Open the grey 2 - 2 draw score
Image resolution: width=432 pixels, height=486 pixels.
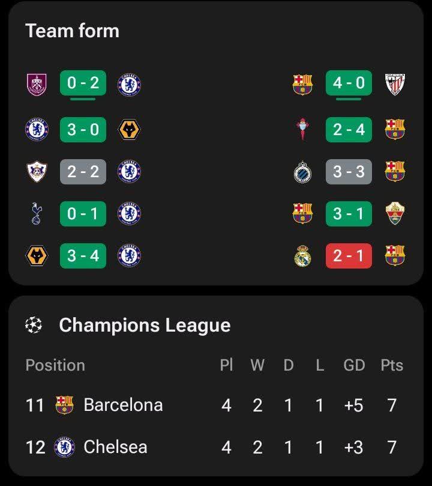pyautogui.click(x=83, y=172)
